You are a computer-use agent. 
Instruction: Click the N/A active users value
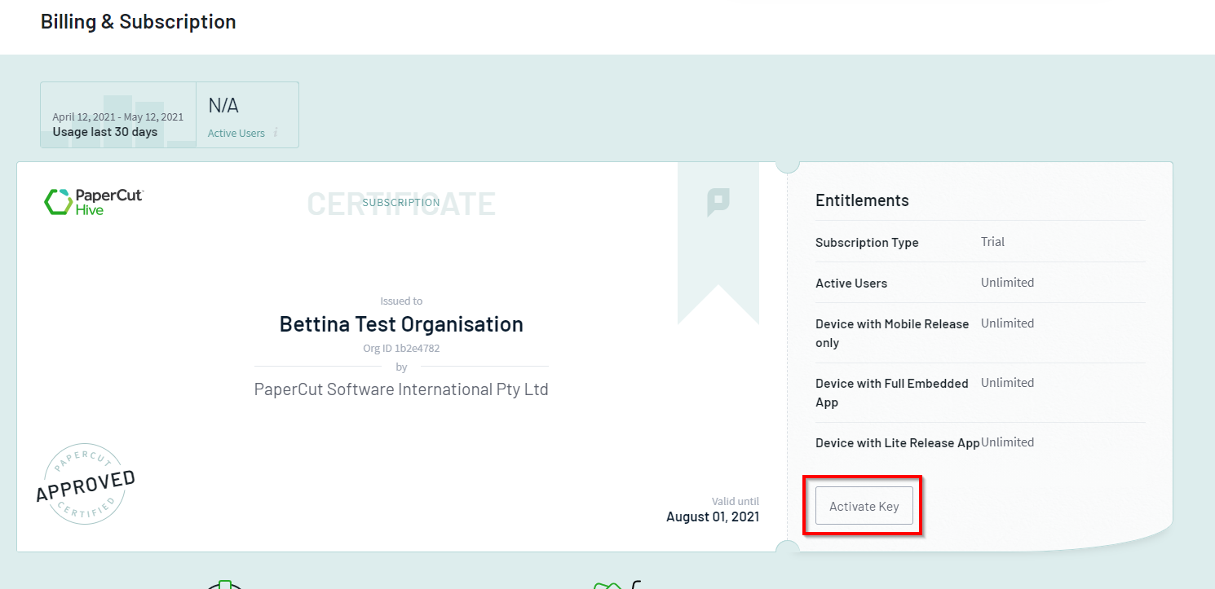click(223, 105)
